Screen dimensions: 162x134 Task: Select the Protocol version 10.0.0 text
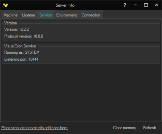click(x=24, y=36)
